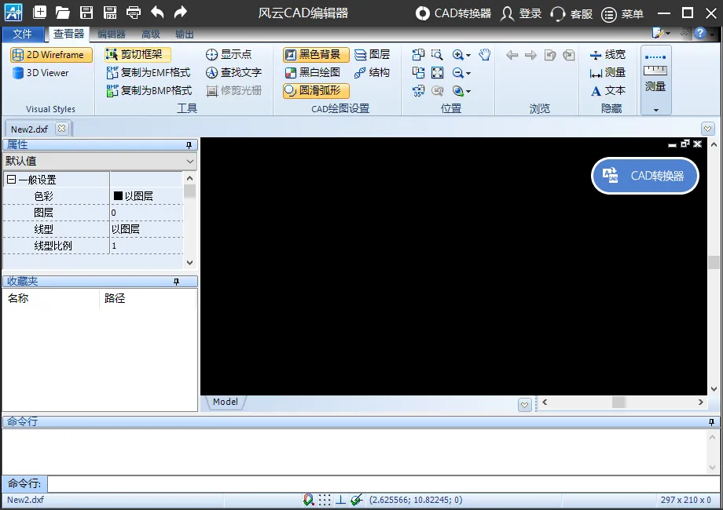Open the 文件 menu

[x=22, y=34]
